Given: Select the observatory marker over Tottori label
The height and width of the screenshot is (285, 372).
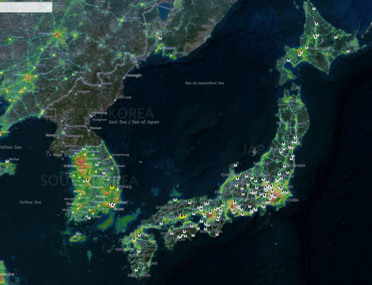Looking at the screenshot, I should 190,202.
